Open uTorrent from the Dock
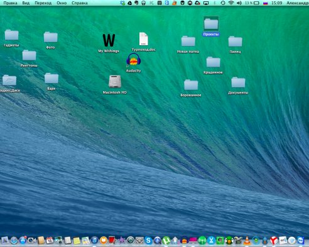Image resolution: width=309 pixels, height=247 pixels. pyautogui.click(x=166, y=240)
